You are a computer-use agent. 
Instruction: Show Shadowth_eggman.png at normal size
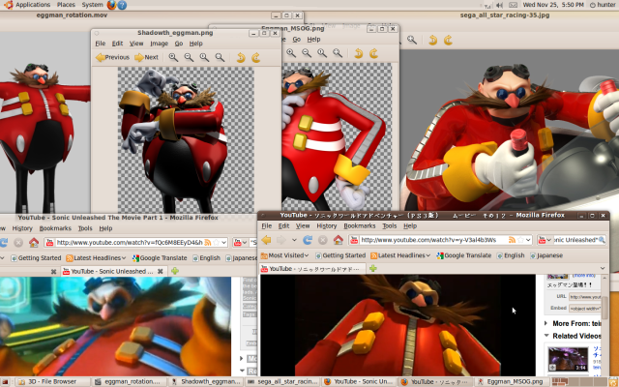[204, 58]
